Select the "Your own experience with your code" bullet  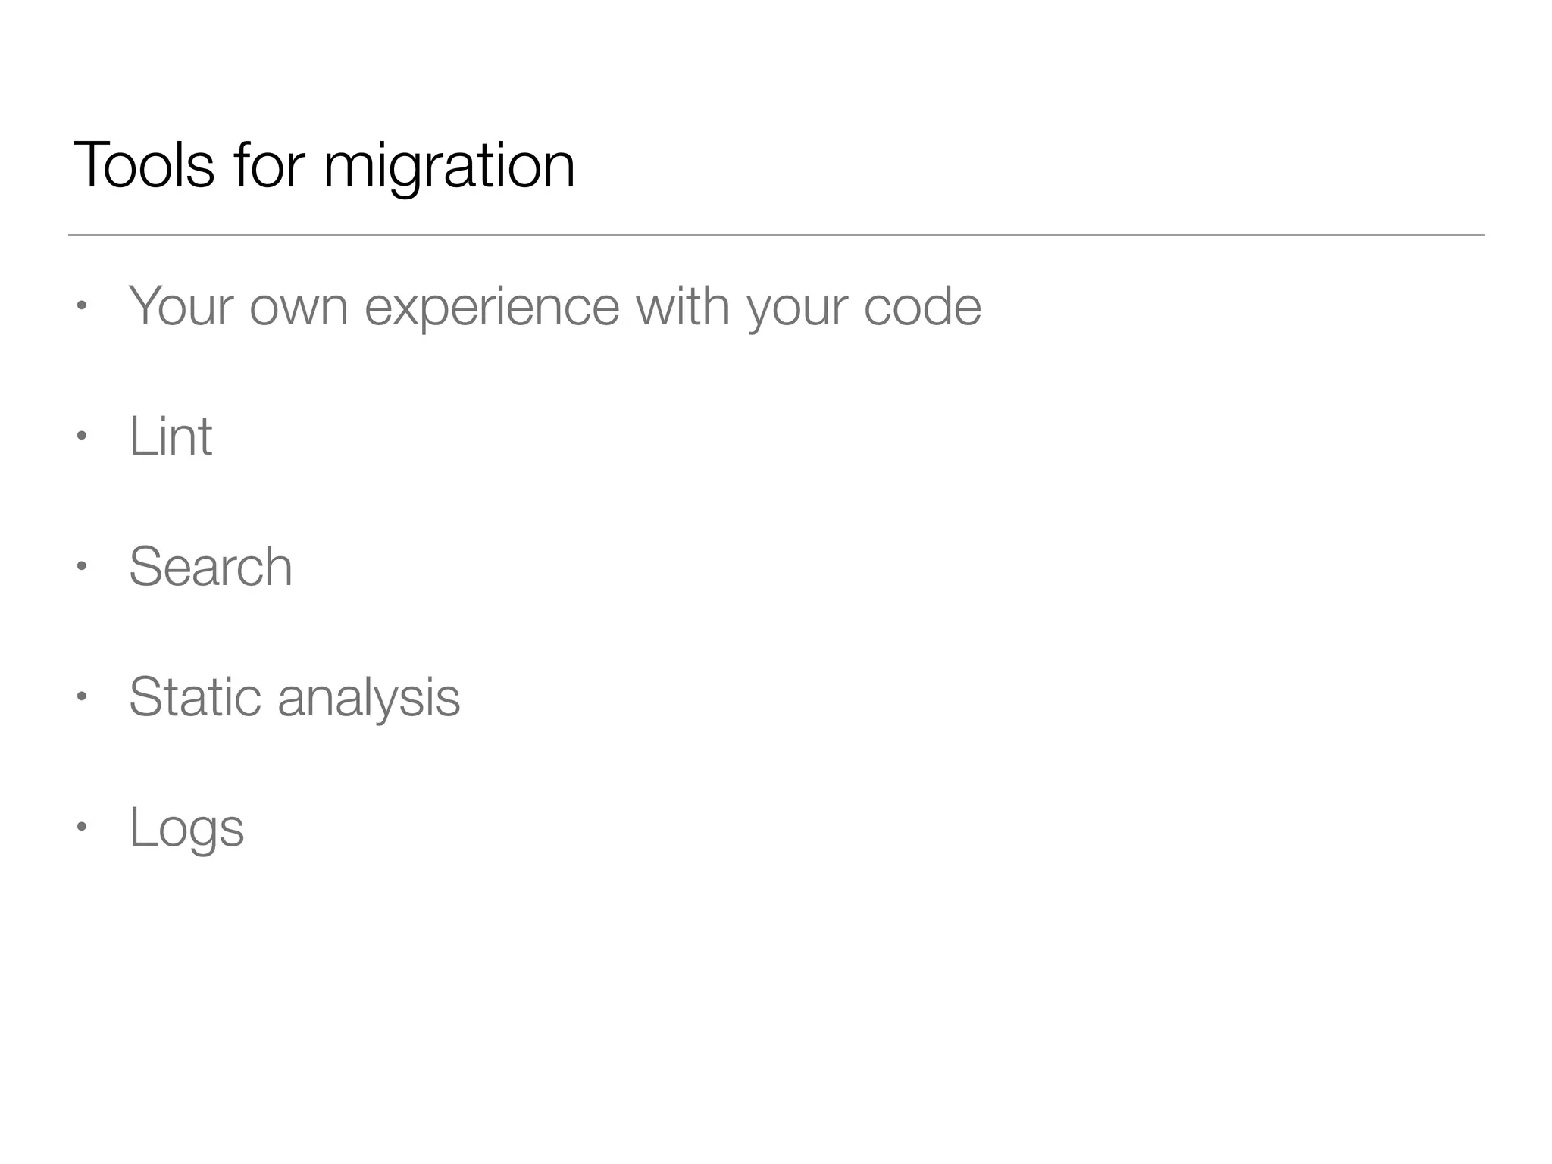coord(555,307)
